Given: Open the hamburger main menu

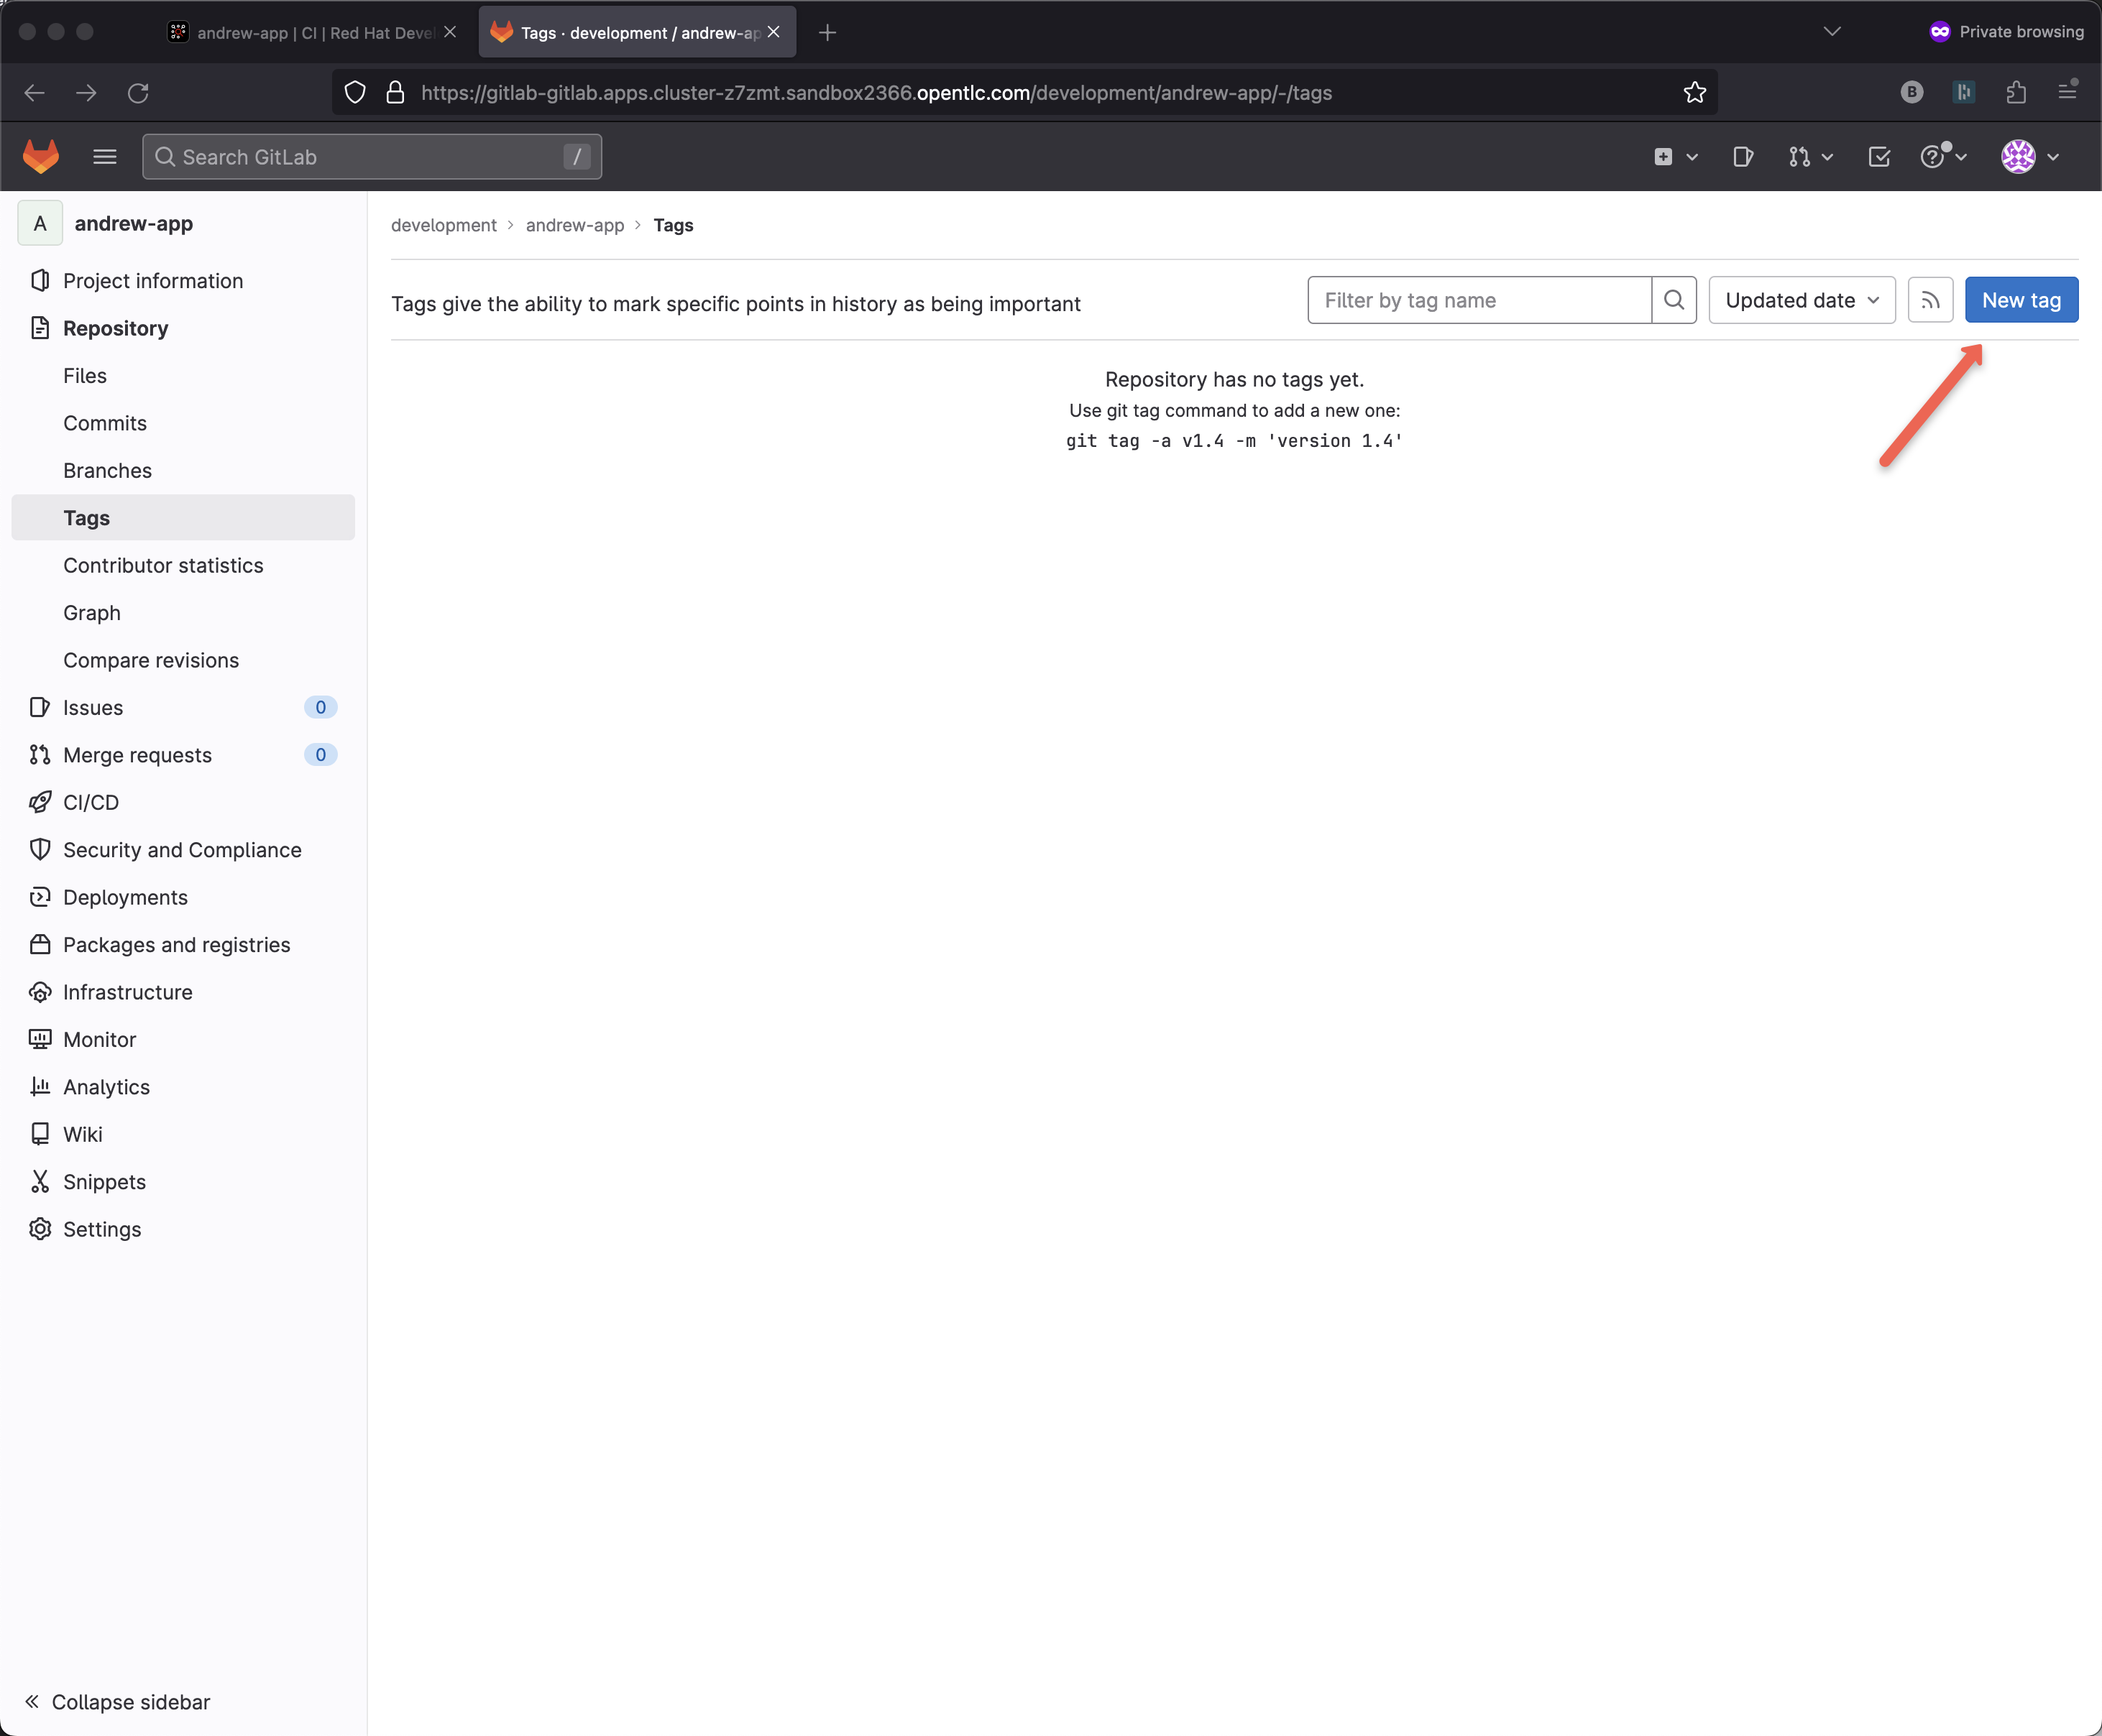Looking at the screenshot, I should coord(104,157).
